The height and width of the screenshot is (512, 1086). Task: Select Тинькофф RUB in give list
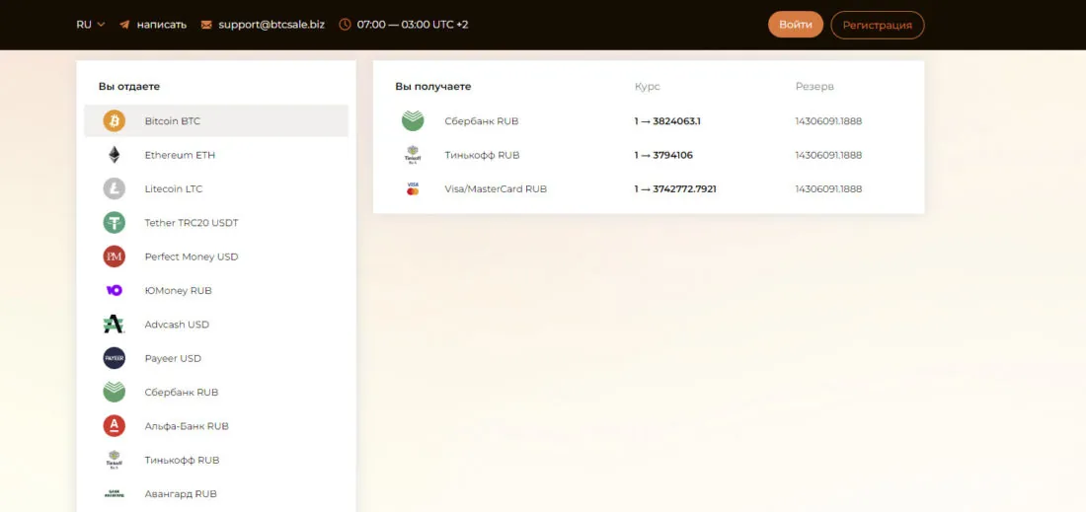(x=182, y=460)
